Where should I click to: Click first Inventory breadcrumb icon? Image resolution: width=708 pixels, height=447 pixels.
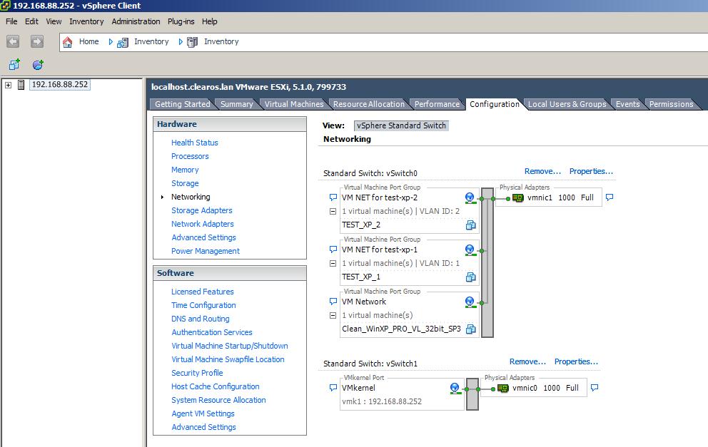[x=123, y=42]
